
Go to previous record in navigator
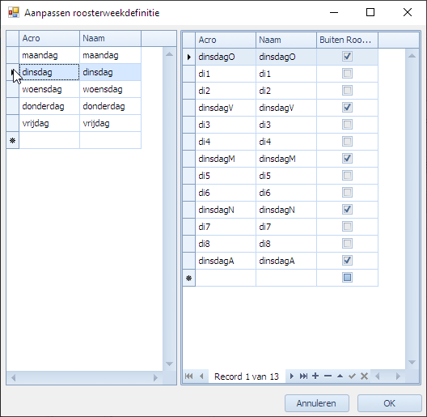[201, 377]
